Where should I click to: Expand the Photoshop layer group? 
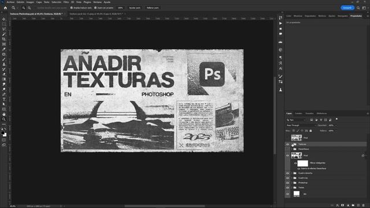(x=292, y=183)
